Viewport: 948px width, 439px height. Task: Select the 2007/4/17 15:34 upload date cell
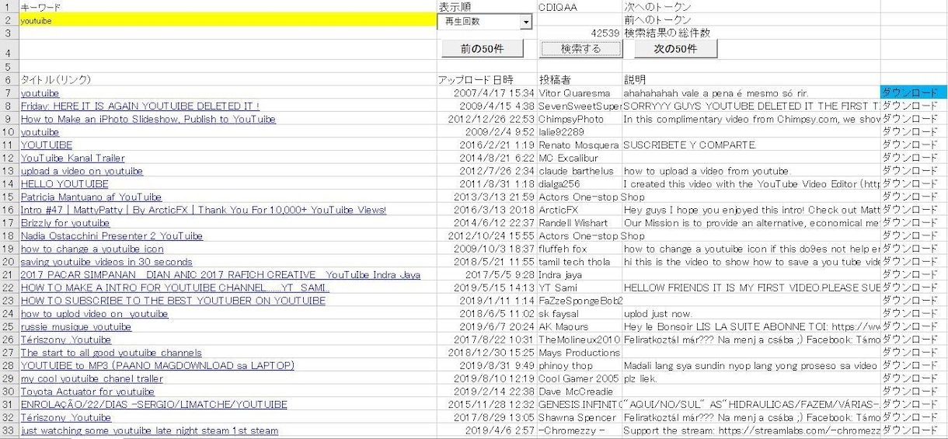click(486, 92)
